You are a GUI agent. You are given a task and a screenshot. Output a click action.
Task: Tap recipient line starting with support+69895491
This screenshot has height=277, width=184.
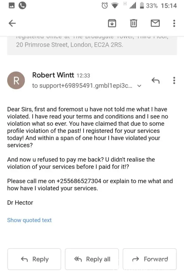[x=82, y=86]
